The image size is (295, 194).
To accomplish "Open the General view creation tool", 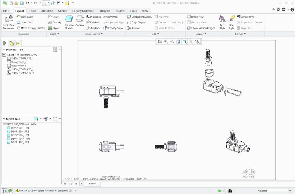I will coord(80,22).
